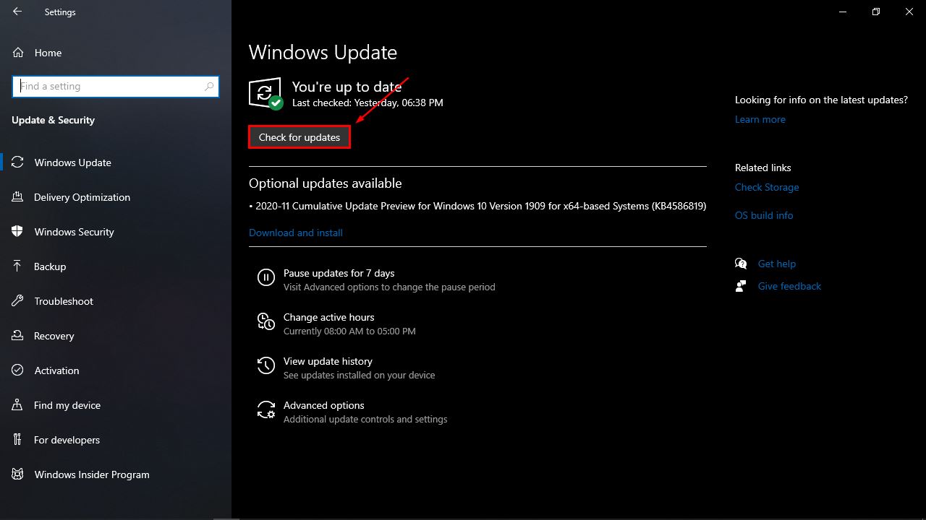Viewport: 926px width, 520px height.
Task: Click the Get help link
Action: pyautogui.click(x=777, y=264)
